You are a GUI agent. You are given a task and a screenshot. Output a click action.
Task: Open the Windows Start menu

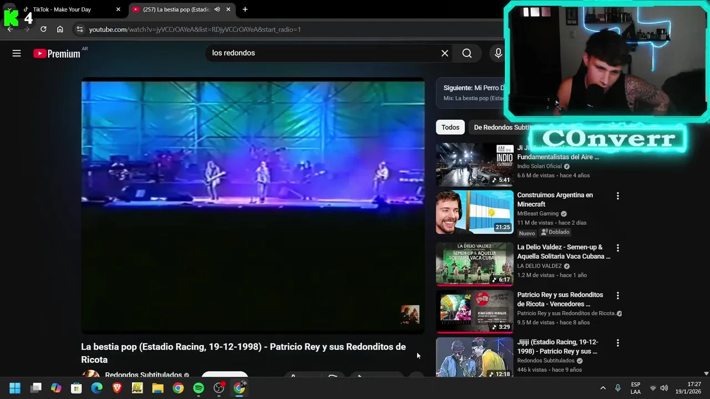15,388
